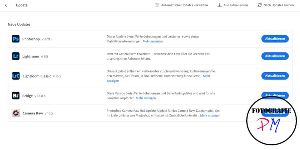This screenshot has width=300, height=150.
Task: Select Nach Updates suchen
Action: pos(279,5)
